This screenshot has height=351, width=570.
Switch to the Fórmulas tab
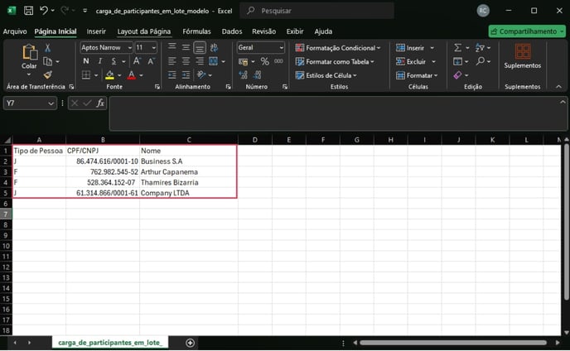coord(196,31)
